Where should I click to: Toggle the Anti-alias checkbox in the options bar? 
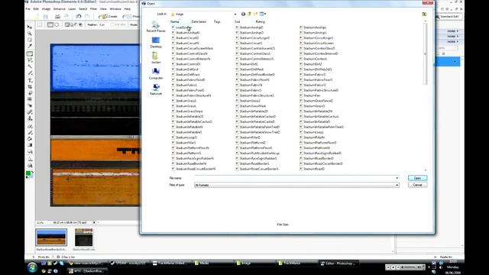click(118, 24)
